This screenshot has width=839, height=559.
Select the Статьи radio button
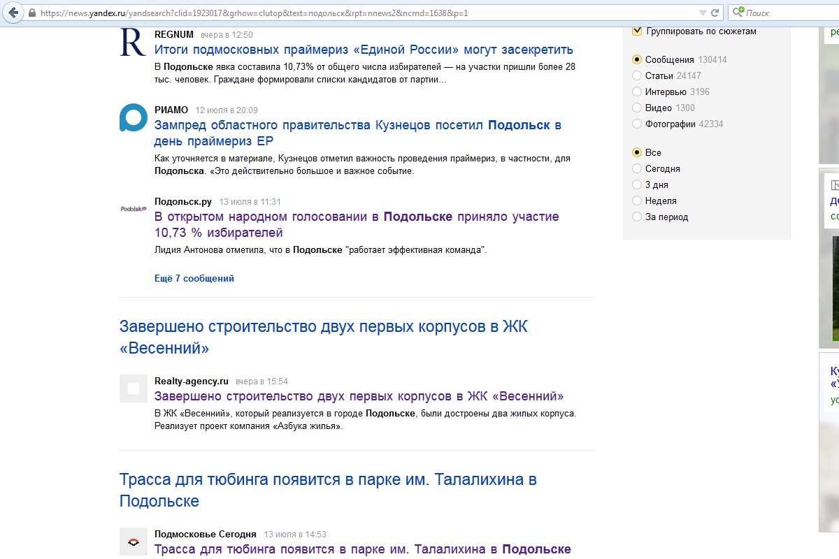tap(637, 75)
